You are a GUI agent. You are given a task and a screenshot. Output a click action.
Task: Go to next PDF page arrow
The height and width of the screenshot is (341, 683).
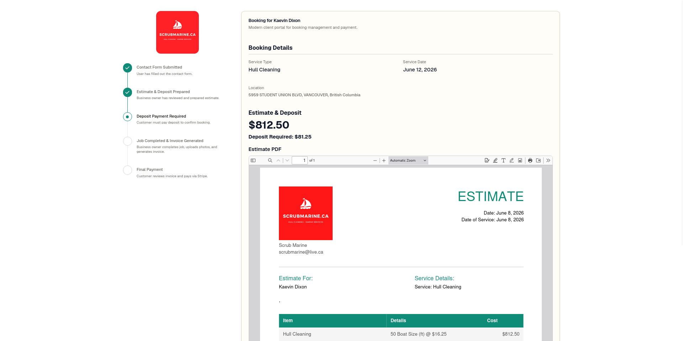pos(287,161)
